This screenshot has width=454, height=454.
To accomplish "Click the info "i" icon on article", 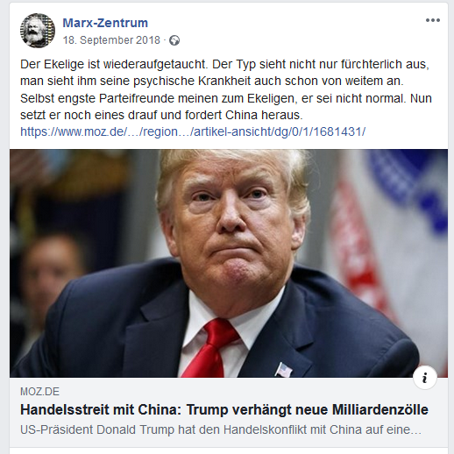I will (x=425, y=378).
